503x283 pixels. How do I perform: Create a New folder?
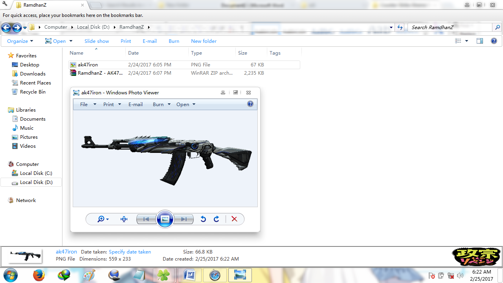(x=204, y=41)
